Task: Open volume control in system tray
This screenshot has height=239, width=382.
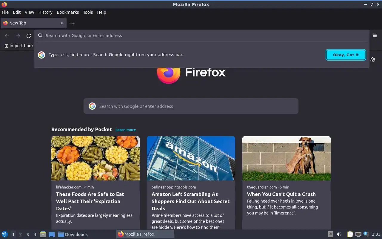Action: 339,234
